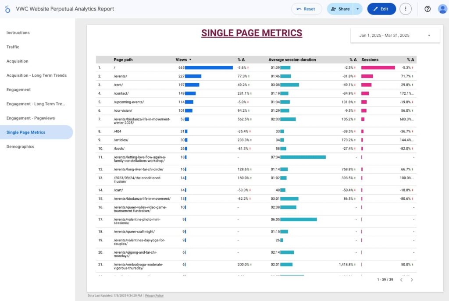The image size is (449, 301).
Task: Open the Demographics report page
Action: [x=20, y=147]
